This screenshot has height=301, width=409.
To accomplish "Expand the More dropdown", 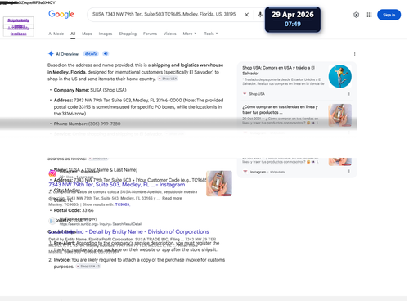I will pyautogui.click(x=189, y=34).
